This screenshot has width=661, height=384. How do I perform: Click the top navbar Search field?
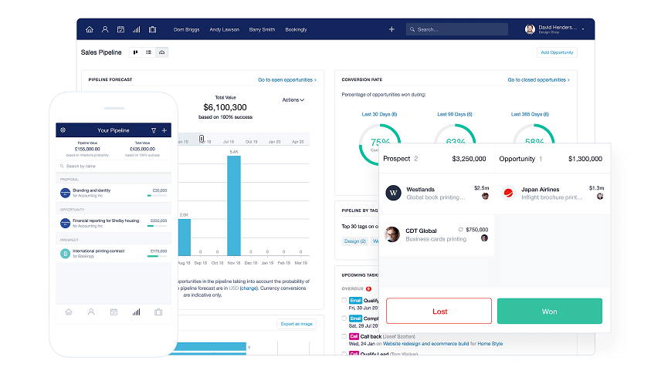click(457, 29)
